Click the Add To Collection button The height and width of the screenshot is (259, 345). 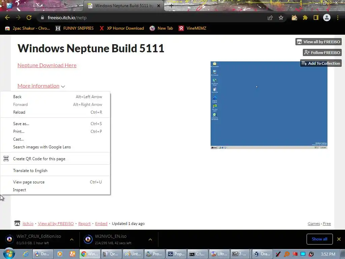click(x=321, y=63)
